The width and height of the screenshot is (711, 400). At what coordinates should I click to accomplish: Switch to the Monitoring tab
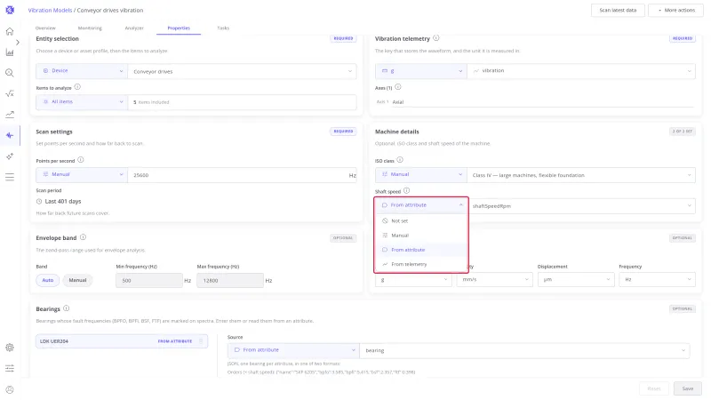[90, 28]
